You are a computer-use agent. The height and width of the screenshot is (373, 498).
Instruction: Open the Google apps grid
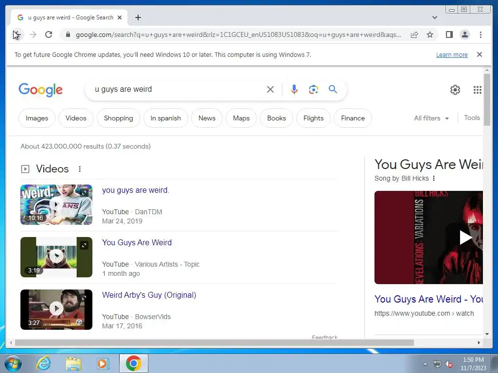478,90
